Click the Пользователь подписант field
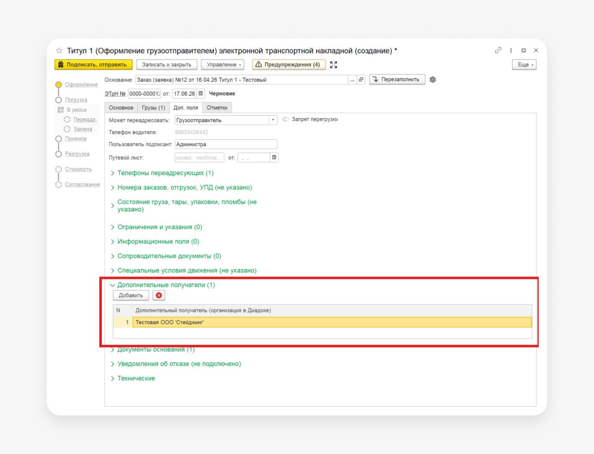594x454 pixels. click(226, 144)
